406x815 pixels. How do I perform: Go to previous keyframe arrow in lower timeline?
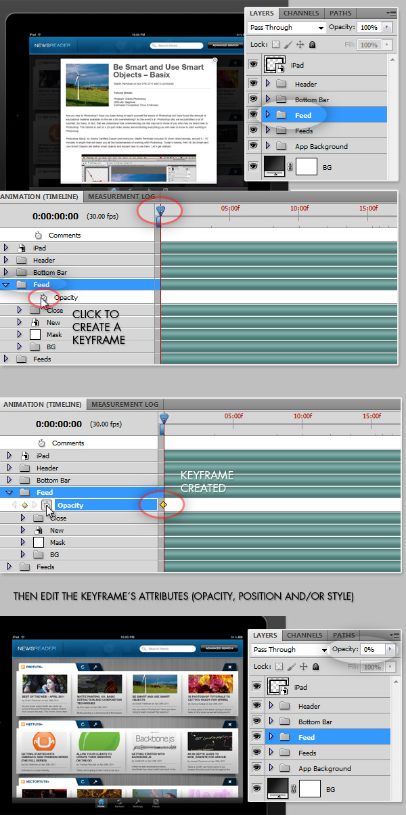(14, 505)
